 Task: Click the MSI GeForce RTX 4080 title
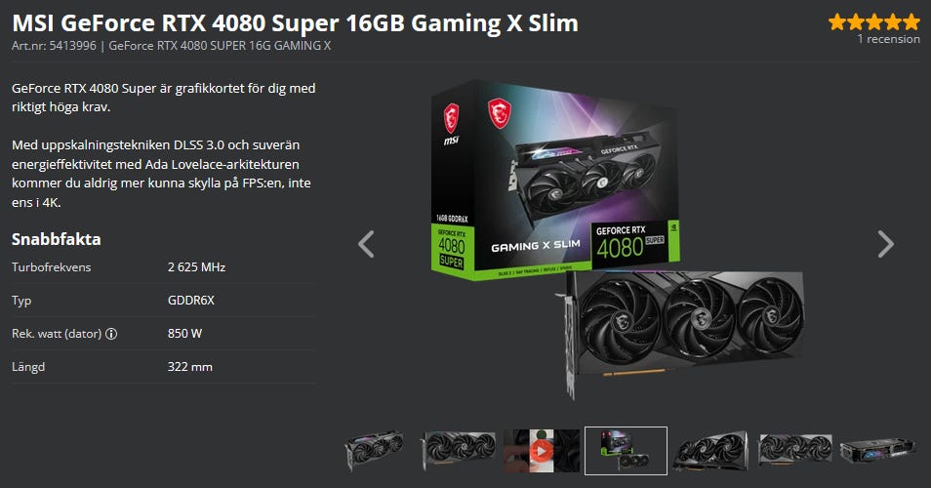tap(295, 23)
